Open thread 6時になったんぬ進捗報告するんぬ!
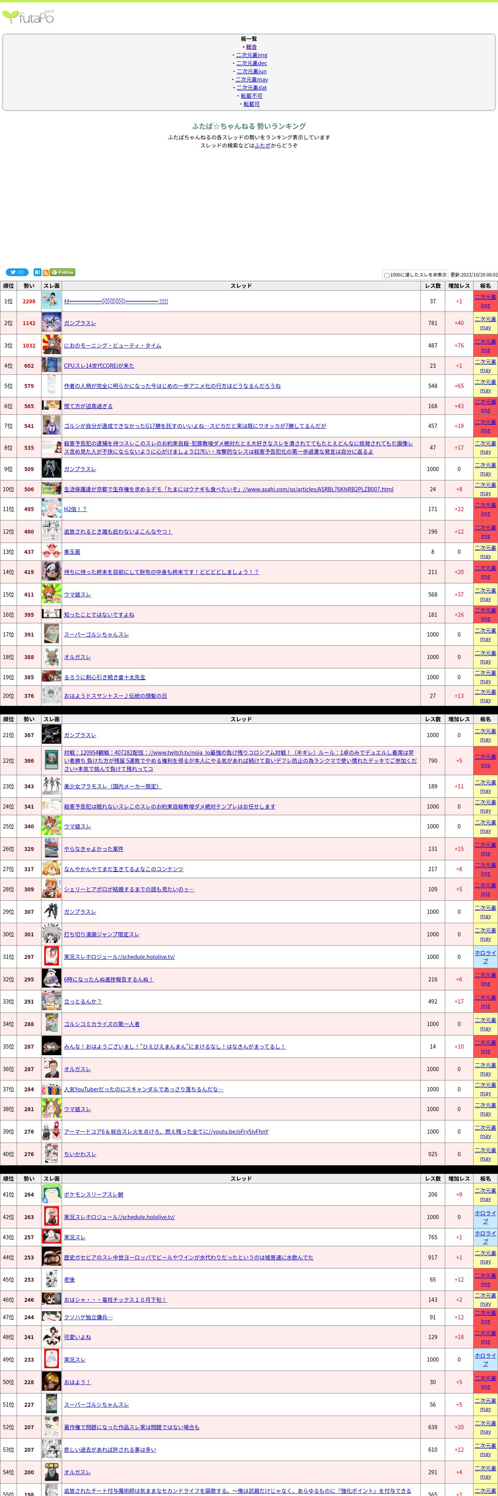Screen dimensions: 498x1496 (x=109, y=979)
